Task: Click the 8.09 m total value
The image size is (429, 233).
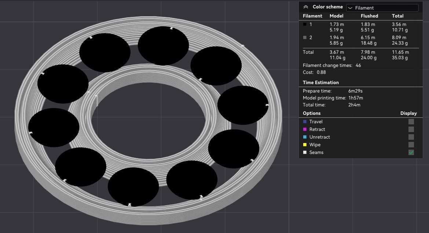Action: (x=399, y=37)
